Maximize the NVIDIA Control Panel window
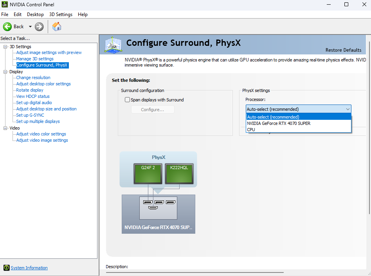The image size is (371, 276). (346, 4)
